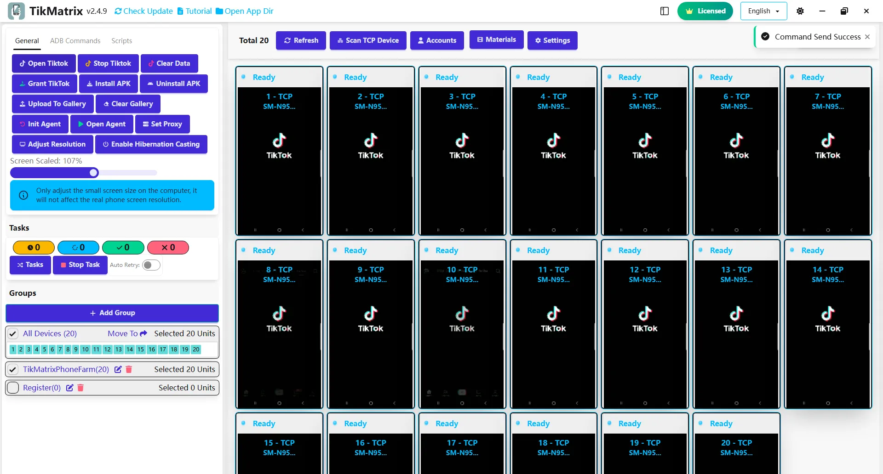Screen dimensions: 883x474
Task: Check the Register group checkbox
Action: pyautogui.click(x=13, y=388)
